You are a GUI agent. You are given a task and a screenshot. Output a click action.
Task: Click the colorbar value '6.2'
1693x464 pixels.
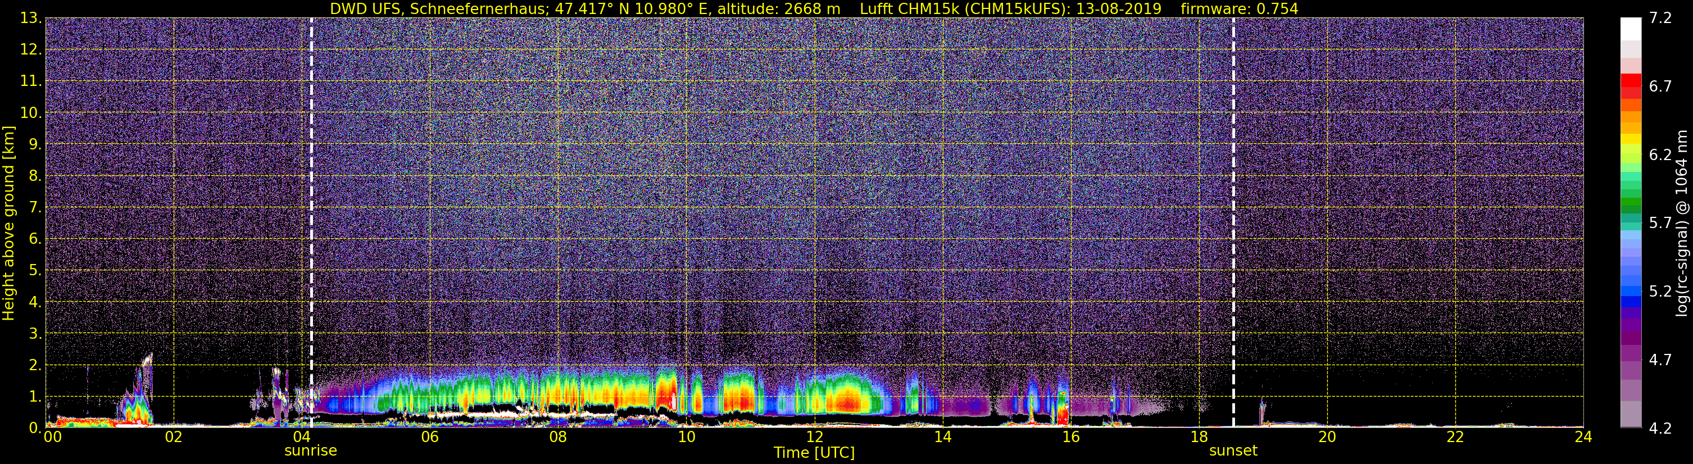click(x=1660, y=155)
